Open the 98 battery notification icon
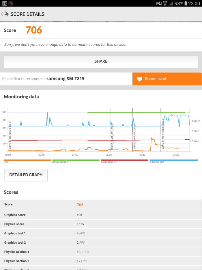Image resolution: width=202 pixels, height=270 pixels. 4,3
